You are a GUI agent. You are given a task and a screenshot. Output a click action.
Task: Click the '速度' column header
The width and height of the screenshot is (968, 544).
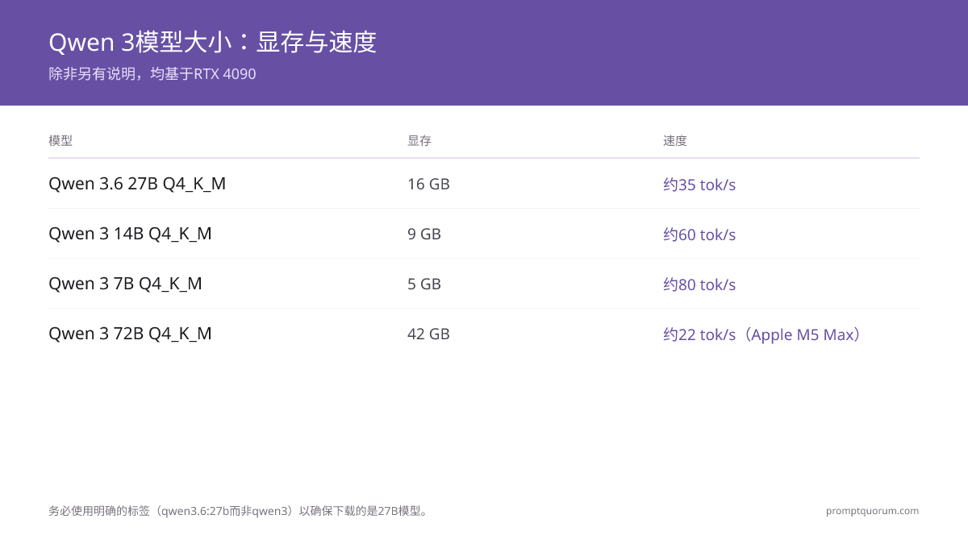point(675,140)
